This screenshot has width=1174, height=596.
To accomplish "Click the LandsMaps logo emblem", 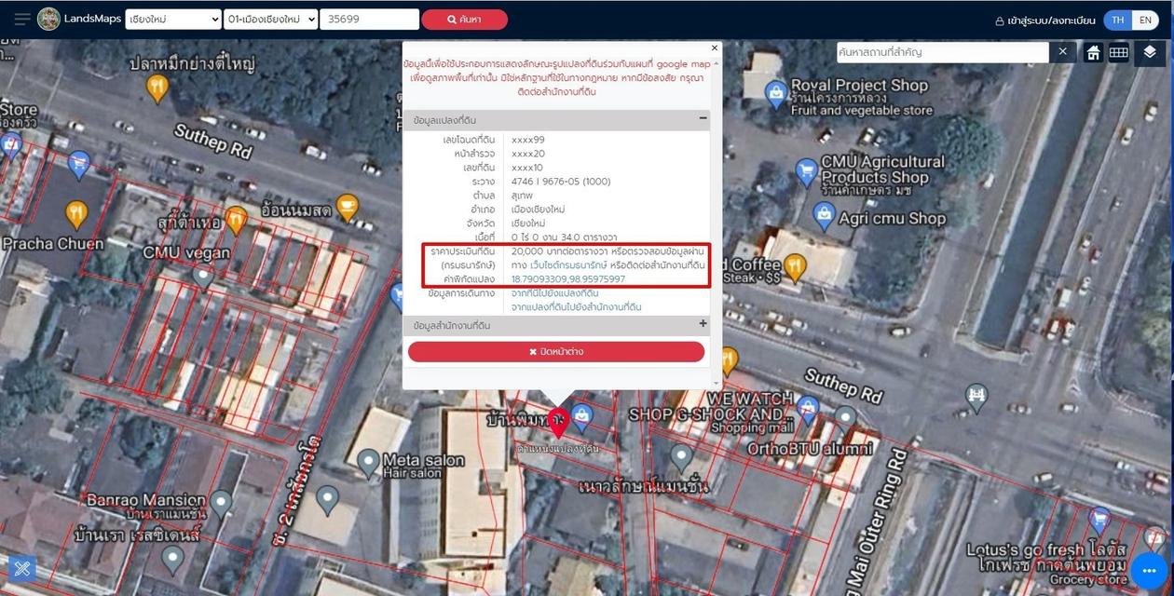I will 48,20.
